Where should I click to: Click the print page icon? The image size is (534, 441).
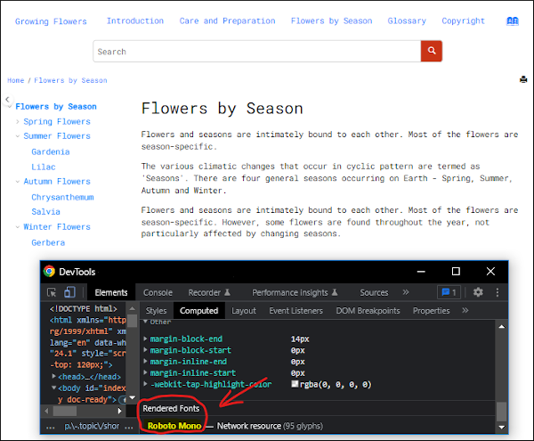click(523, 80)
